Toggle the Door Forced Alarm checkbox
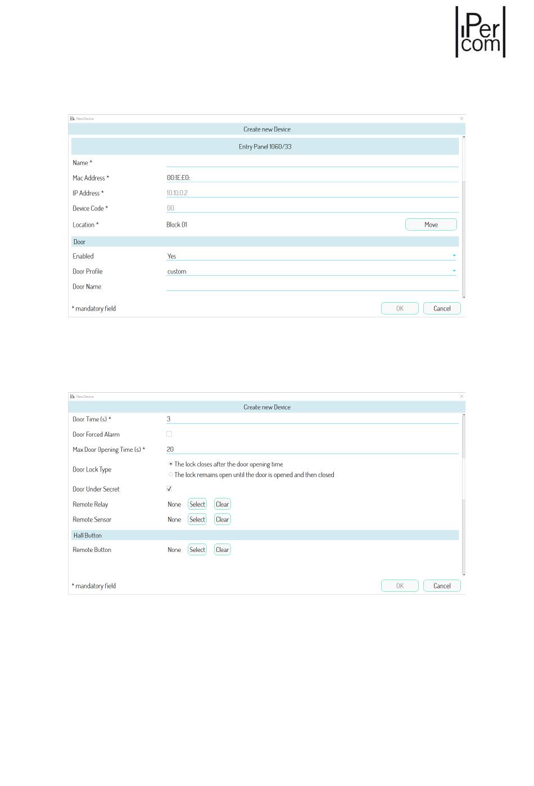The image size is (534, 786). [x=169, y=434]
